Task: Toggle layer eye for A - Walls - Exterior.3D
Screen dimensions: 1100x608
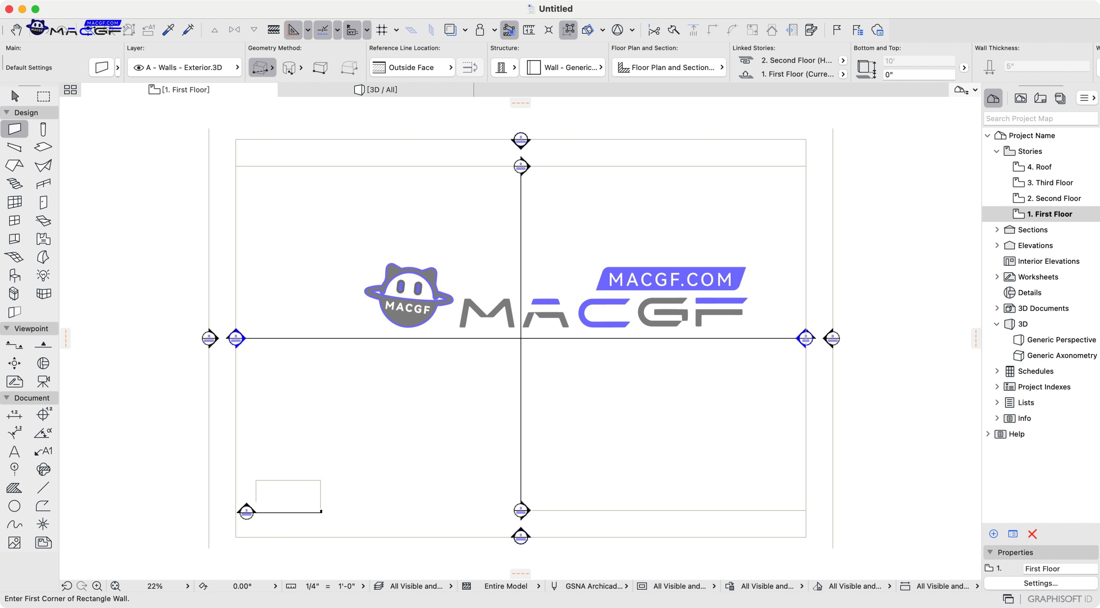Action: (138, 67)
